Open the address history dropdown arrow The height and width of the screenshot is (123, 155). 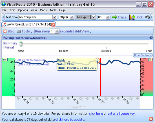tap(94, 17)
